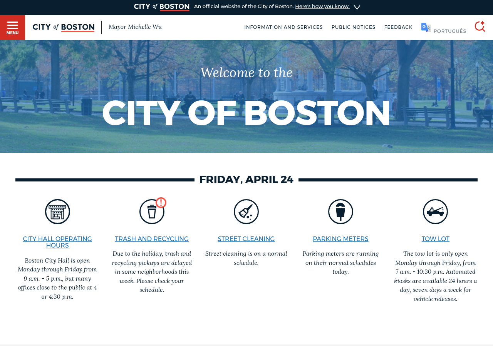Click the STREET CLEANING link

coord(246,238)
